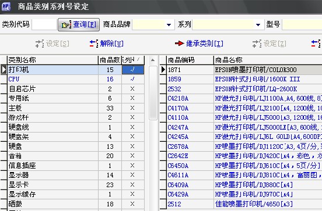Click the 商品名称 column header

coord(268,60)
